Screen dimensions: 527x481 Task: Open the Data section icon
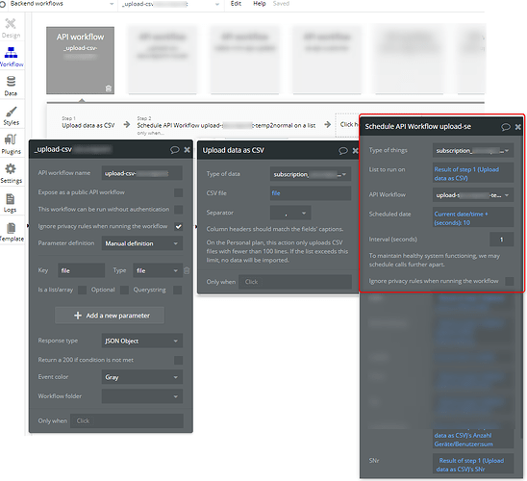click(11, 86)
